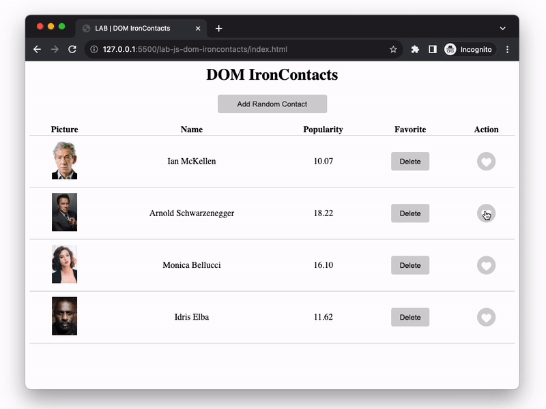Toggle the heart for Arnold Schwarzenegger

pyautogui.click(x=486, y=213)
